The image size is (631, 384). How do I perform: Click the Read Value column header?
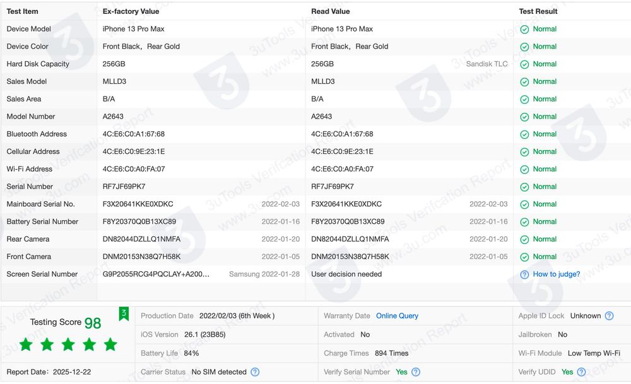[331, 11]
